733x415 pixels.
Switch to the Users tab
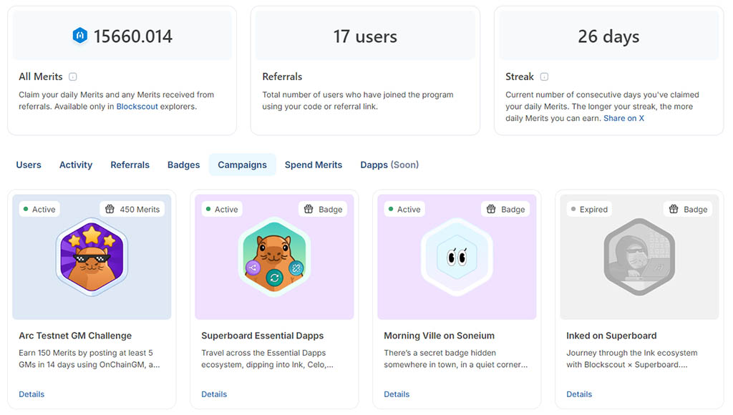pyautogui.click(x=29, y=165)
